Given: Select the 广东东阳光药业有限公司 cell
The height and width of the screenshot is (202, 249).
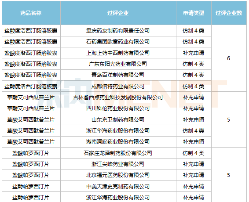Looking at the screenshot, I should (118, 64).
